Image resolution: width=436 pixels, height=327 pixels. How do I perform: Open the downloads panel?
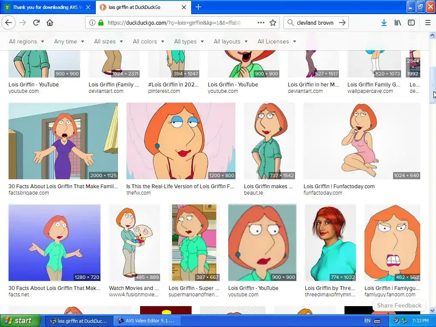[x=384, y=23]
